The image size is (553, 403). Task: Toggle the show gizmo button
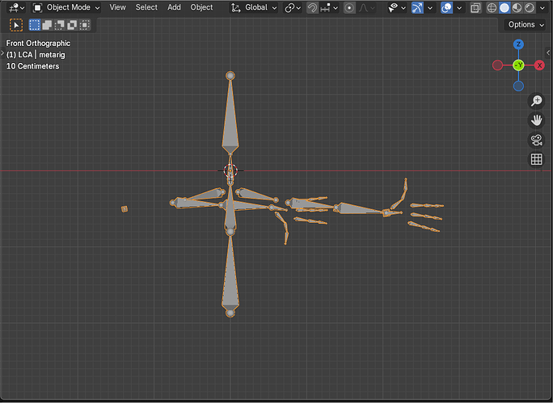(x=417, y=7)
